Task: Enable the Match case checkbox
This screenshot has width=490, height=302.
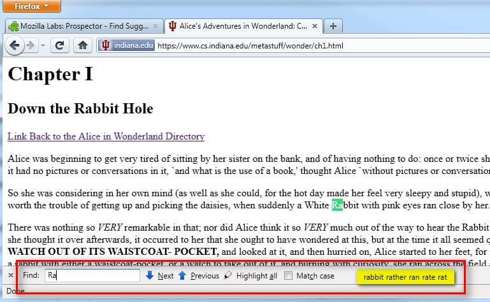Action: tap(289, 276)
